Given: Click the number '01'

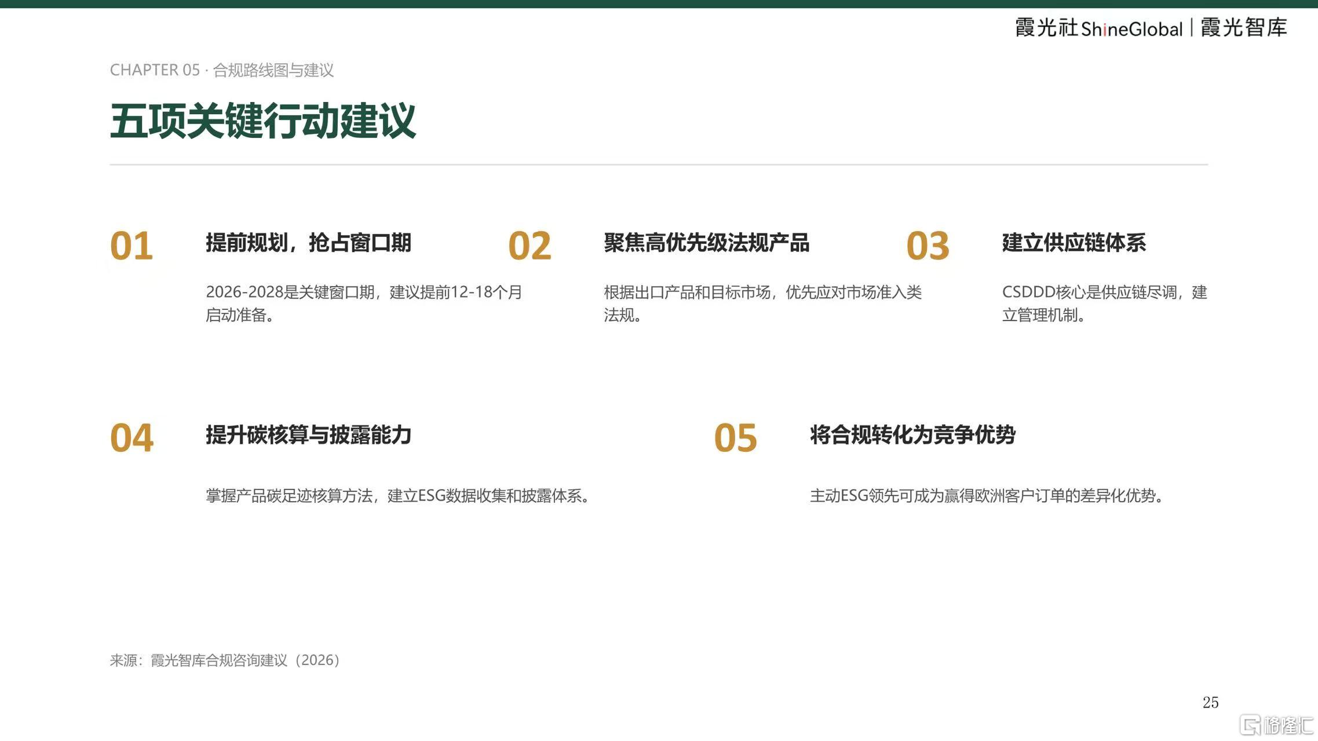Looking at the screenshot, I should [132, 246].
